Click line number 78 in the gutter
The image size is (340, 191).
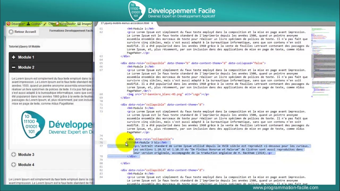pyautogui.click(x=101, y=156)
